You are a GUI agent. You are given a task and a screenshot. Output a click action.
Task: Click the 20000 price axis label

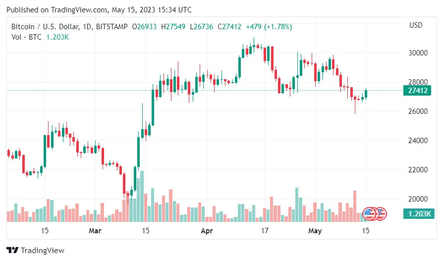click(x=418, y=199)
